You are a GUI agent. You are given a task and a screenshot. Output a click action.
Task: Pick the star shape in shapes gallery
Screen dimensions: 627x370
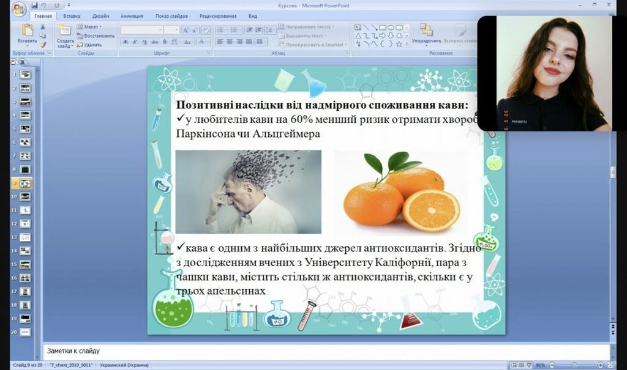[x=399, y=44]
